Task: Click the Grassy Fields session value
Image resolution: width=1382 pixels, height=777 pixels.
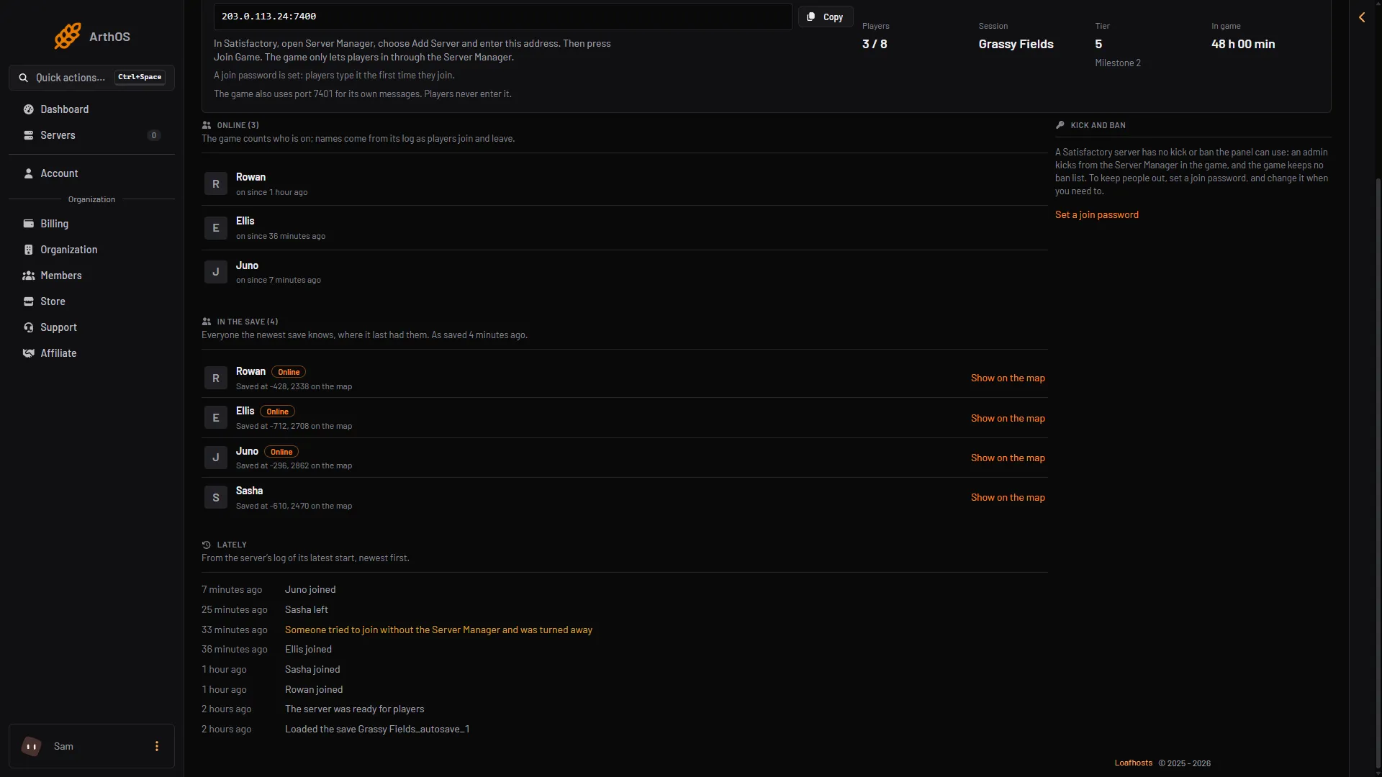Action: [1016, 44]
